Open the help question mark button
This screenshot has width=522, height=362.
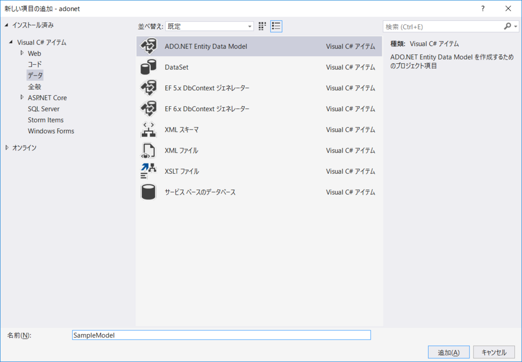coord(483,9)
